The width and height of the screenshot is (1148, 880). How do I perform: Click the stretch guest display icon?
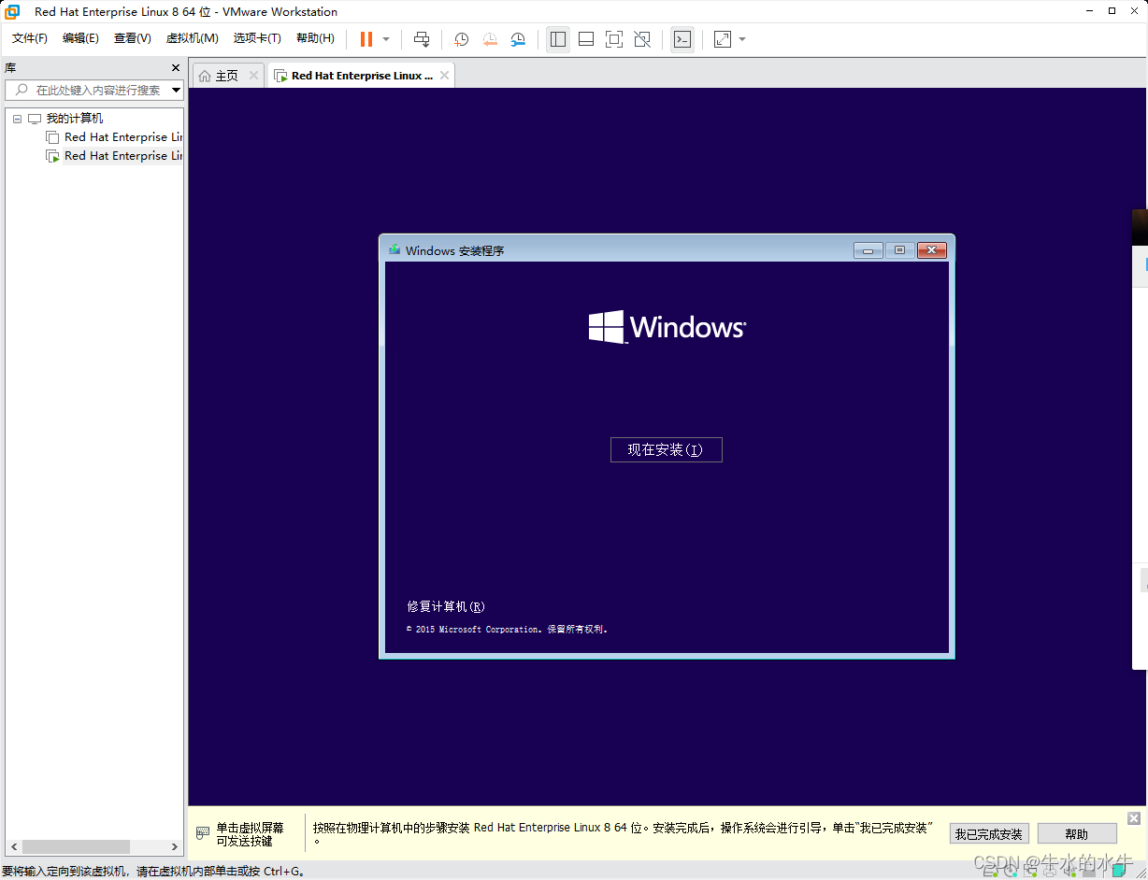click(x=723, y=39)
